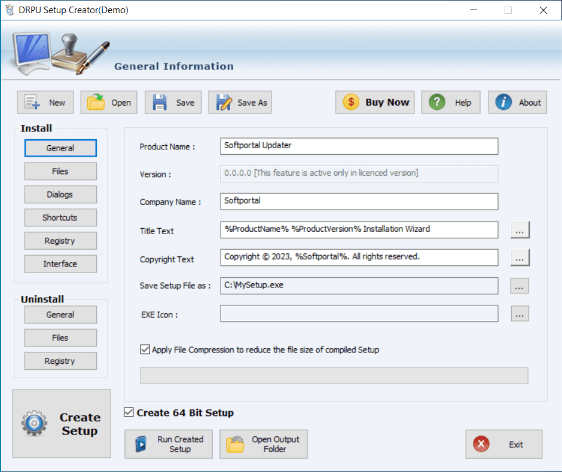562x472 pixels.
Task: Click the red Exit X icon
Action: [481, 444]
